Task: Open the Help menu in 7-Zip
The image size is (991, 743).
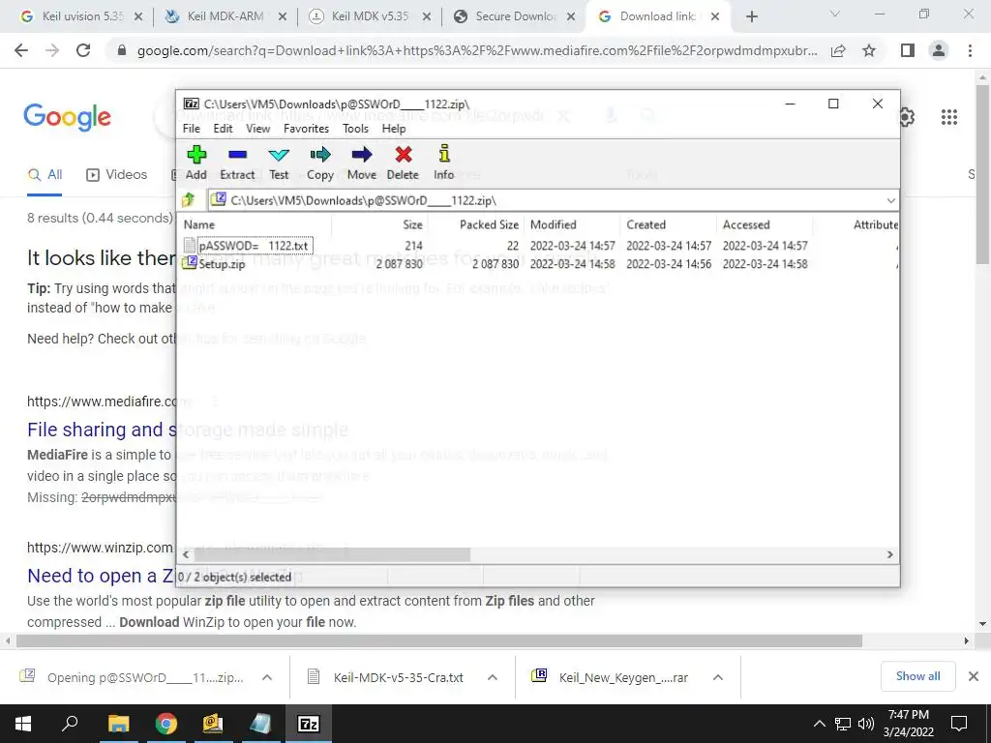Action: click(x=394, y=129)
